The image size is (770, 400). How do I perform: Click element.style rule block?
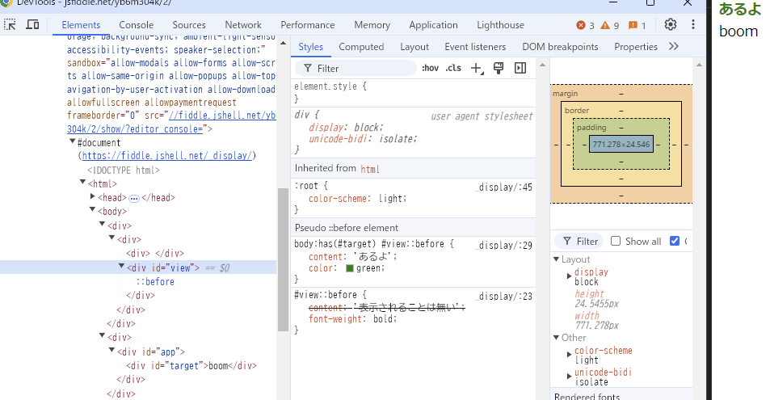click(x=414, y=92)
